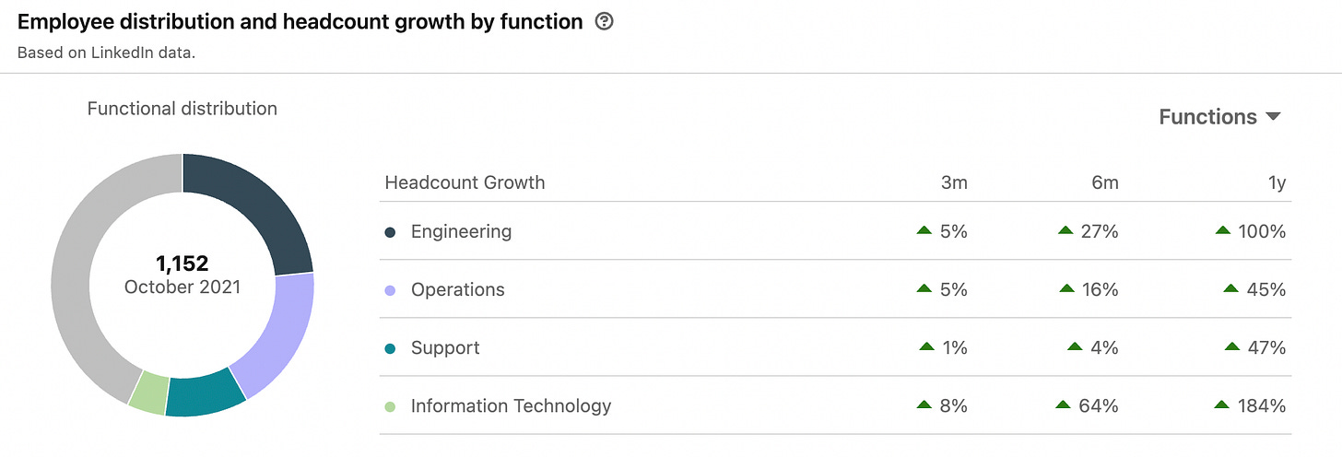This screenshot has width=1342, height=457.
Task: Click the Engineering row label
Action: pyautogui.click(x=461, y=232)
